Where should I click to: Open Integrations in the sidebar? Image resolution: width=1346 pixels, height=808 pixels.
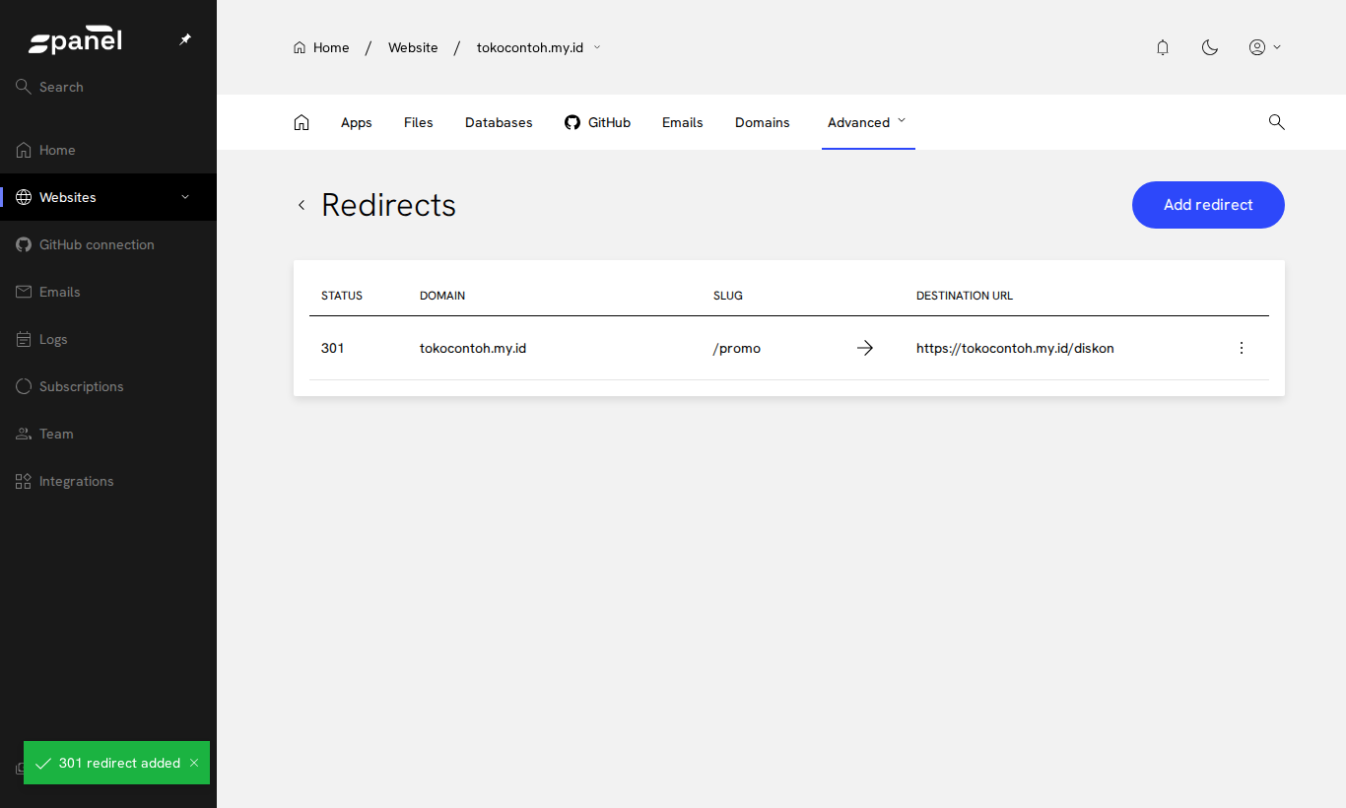108,481
